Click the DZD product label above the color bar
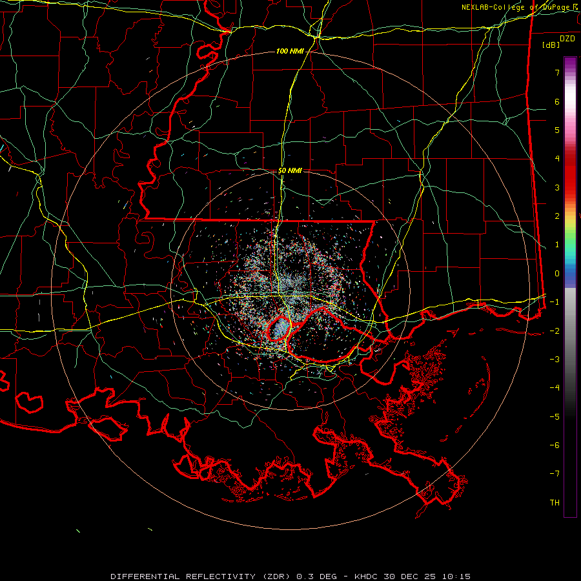 [567, 39]
